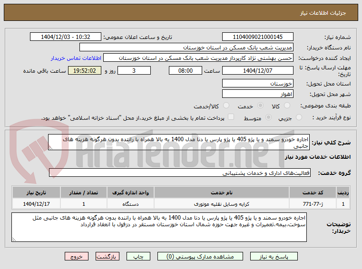This screenshot has width=362, height=269.
Task: Click the quantity cell showing 1
Action: [84, 204]
